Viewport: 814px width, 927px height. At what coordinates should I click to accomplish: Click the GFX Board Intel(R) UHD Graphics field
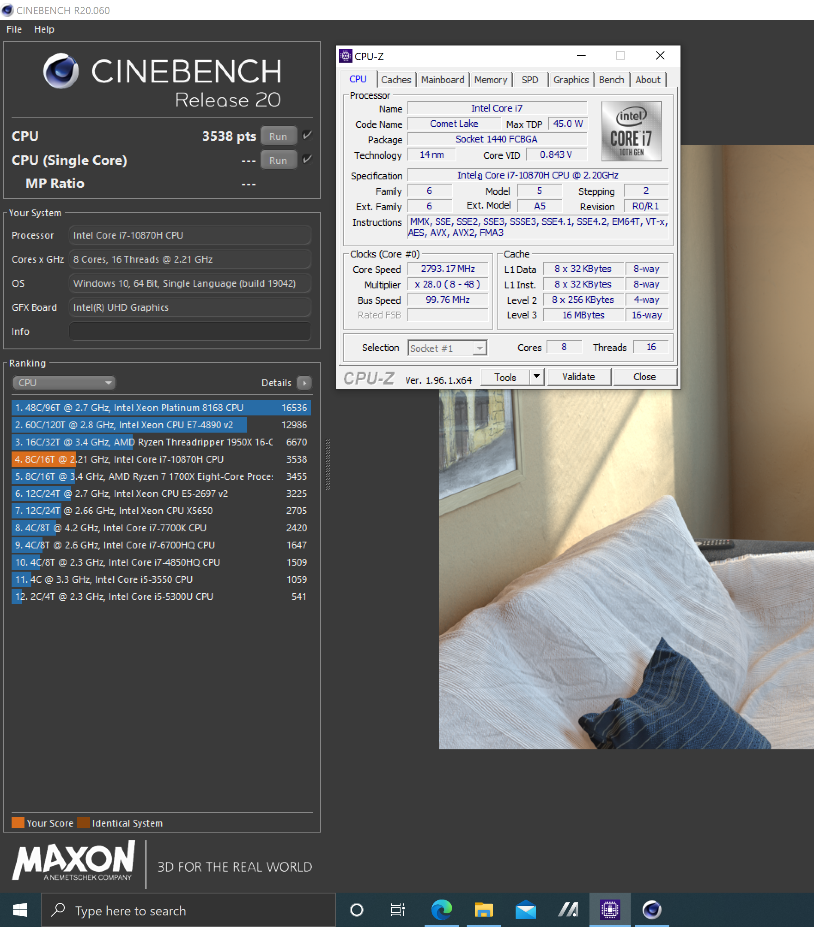[190, 307]
